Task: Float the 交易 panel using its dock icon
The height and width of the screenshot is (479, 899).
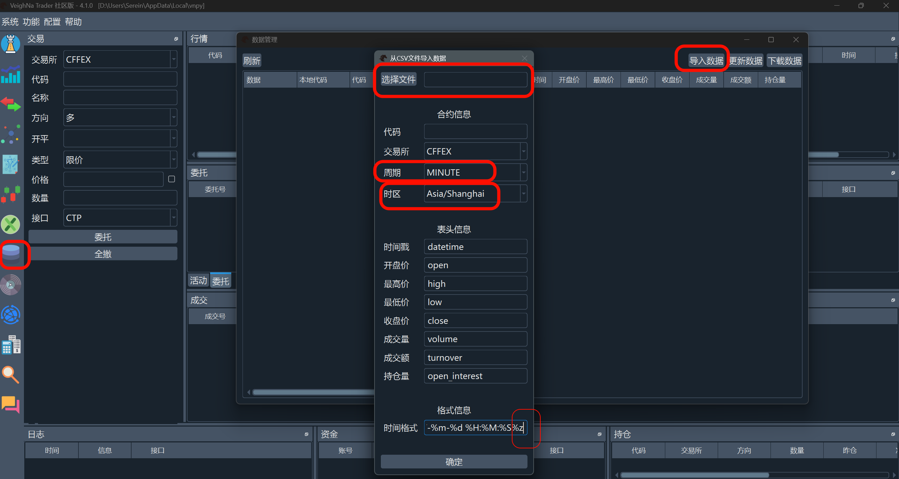Action: [x=176, y=39]
